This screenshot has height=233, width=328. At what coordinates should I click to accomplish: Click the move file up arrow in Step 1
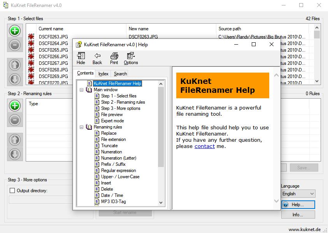[15, 65]
